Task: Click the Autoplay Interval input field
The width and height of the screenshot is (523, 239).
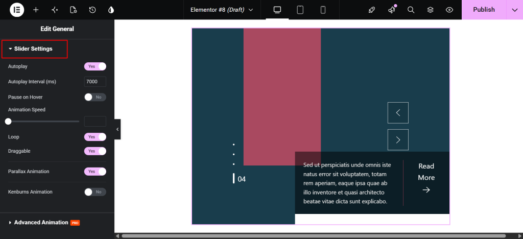Action: pos(95,82)
